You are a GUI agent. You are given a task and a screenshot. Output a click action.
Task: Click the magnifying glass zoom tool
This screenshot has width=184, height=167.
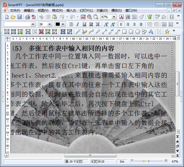96,17
